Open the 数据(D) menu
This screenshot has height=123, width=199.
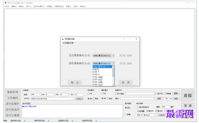tap(21, 6)
